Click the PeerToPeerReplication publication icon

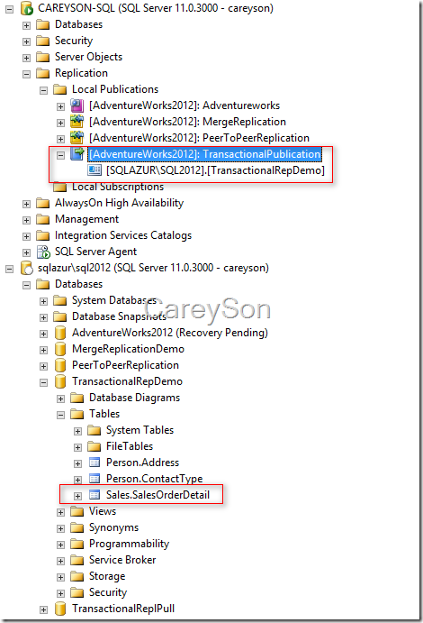click(x=76, y=138)
